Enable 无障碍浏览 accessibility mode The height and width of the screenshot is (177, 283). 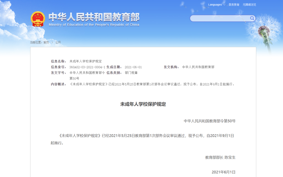(x=249, y=4)
